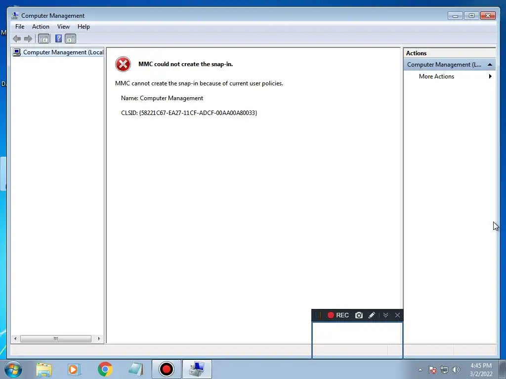This screenshot has width=506, height=379.
Task: Click the Actions pane header
Action: click(x=450, y=53)
